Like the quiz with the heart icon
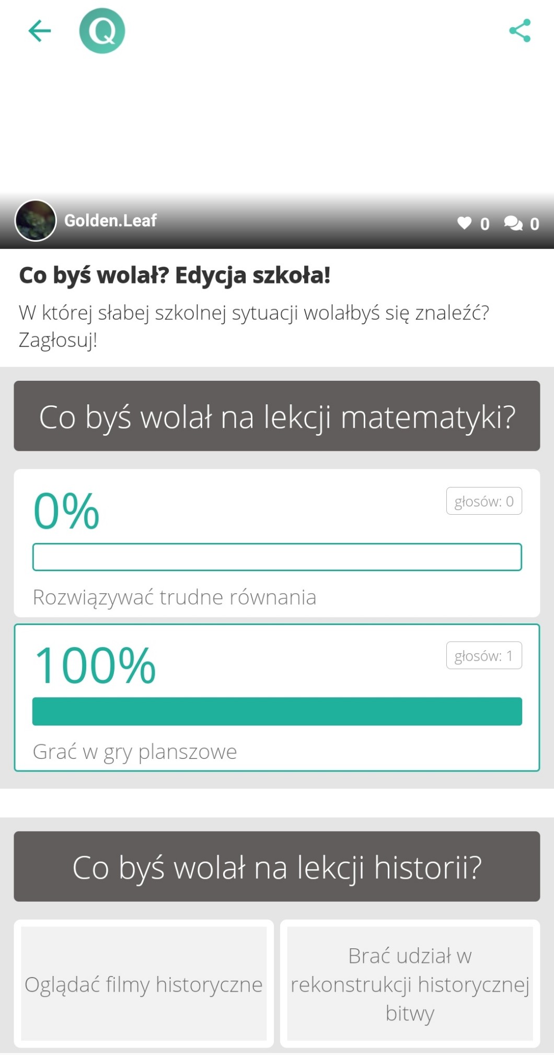This screenshot has width=554, height=1055. pos(464,223)
